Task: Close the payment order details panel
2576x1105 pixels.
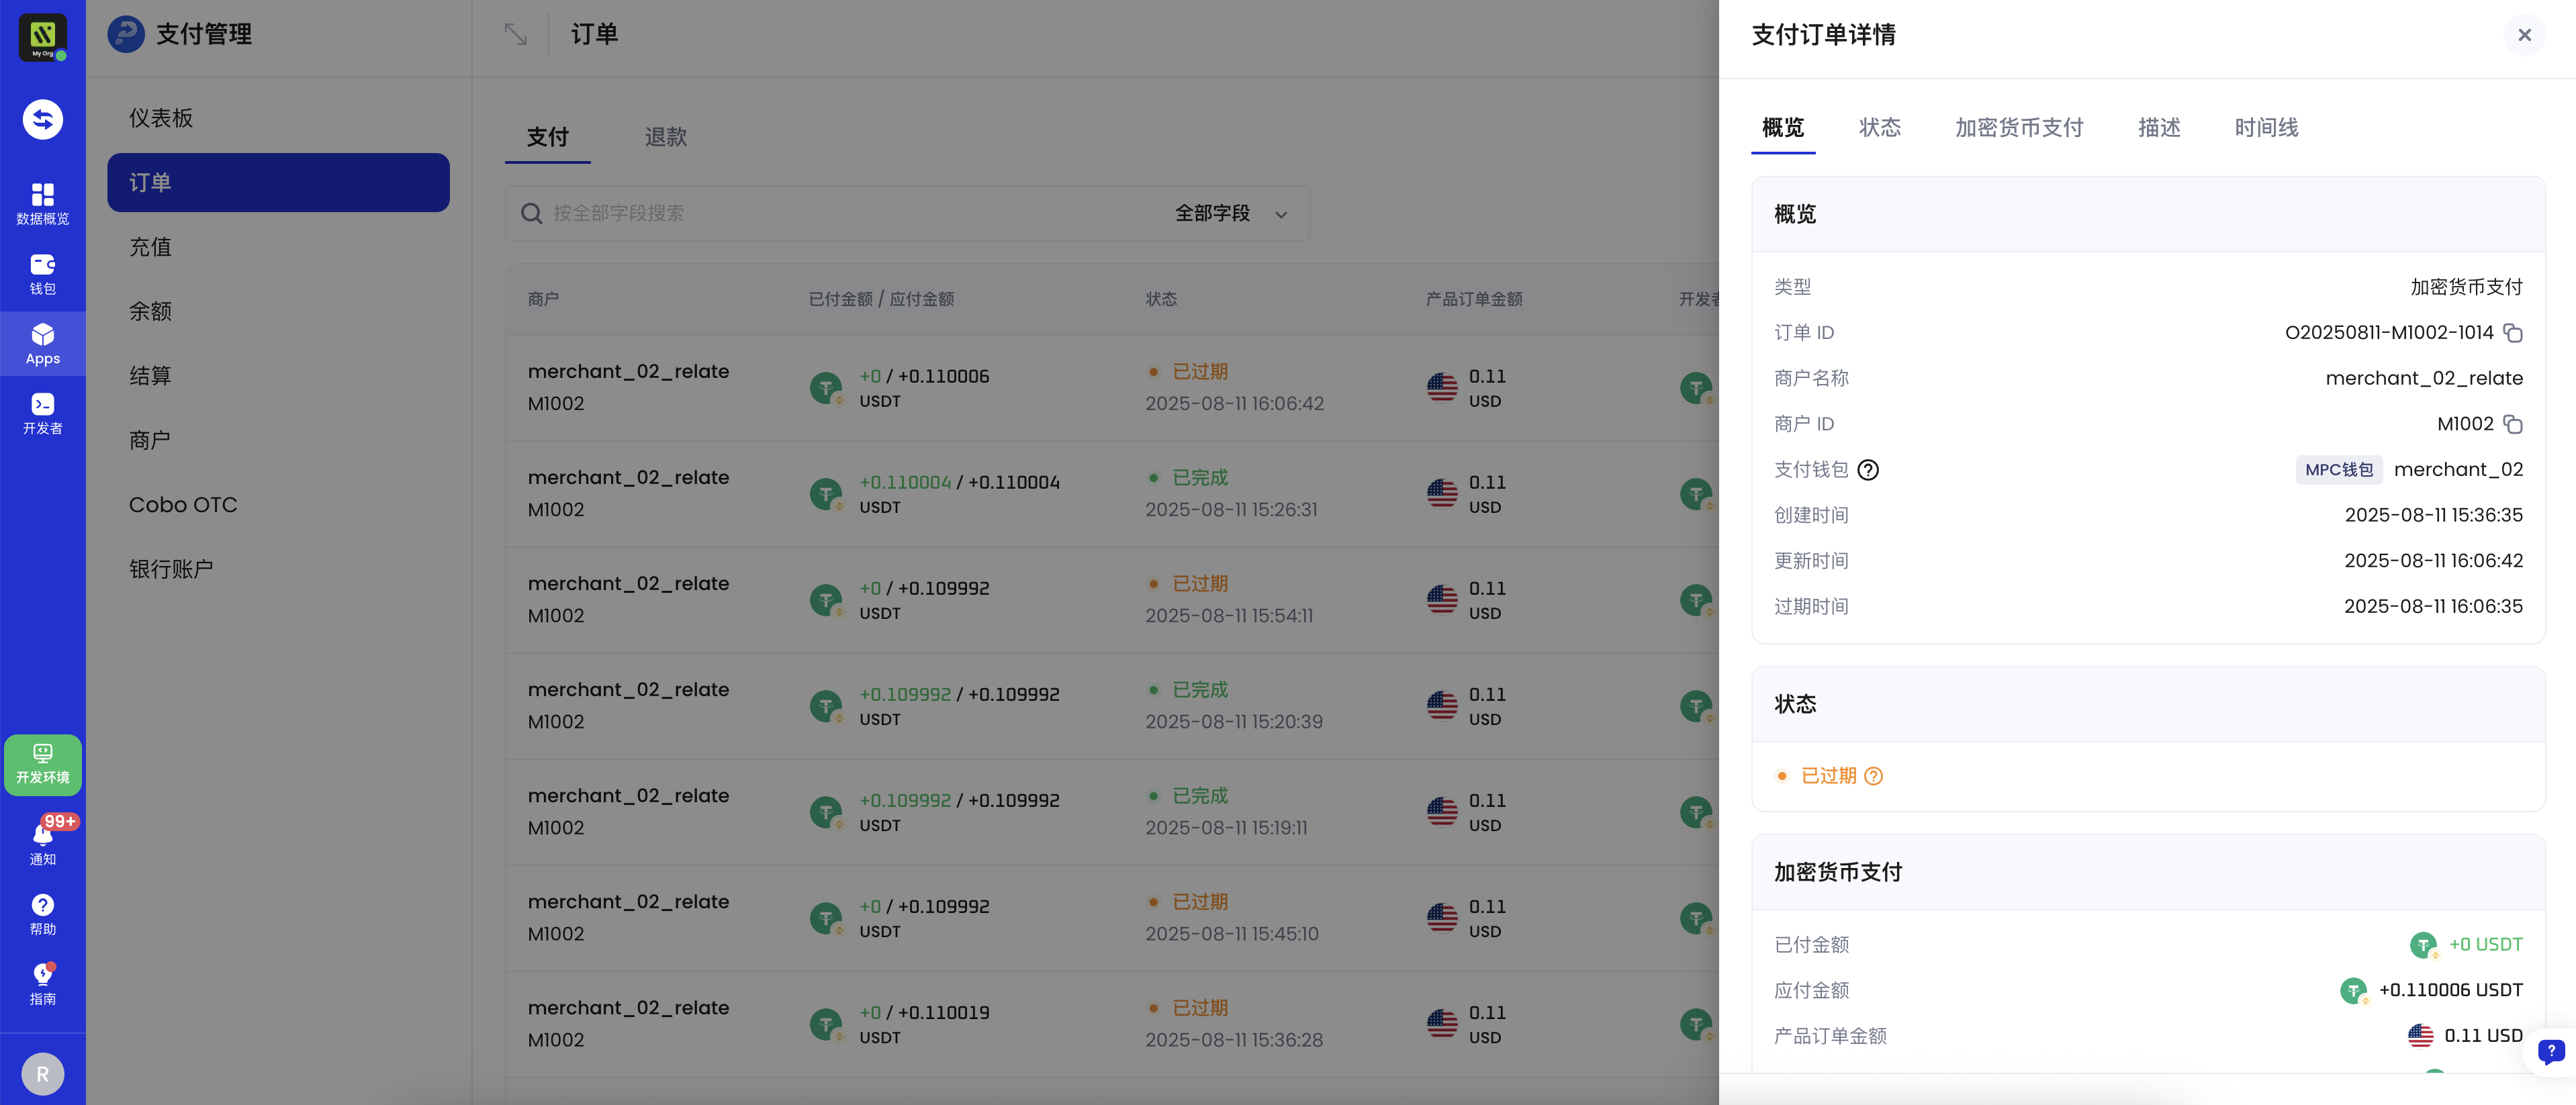Action: coord(2524,35)
